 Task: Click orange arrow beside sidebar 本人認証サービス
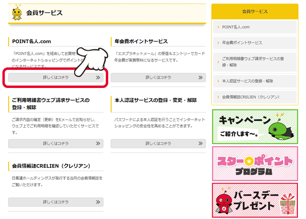coord(218,81)
